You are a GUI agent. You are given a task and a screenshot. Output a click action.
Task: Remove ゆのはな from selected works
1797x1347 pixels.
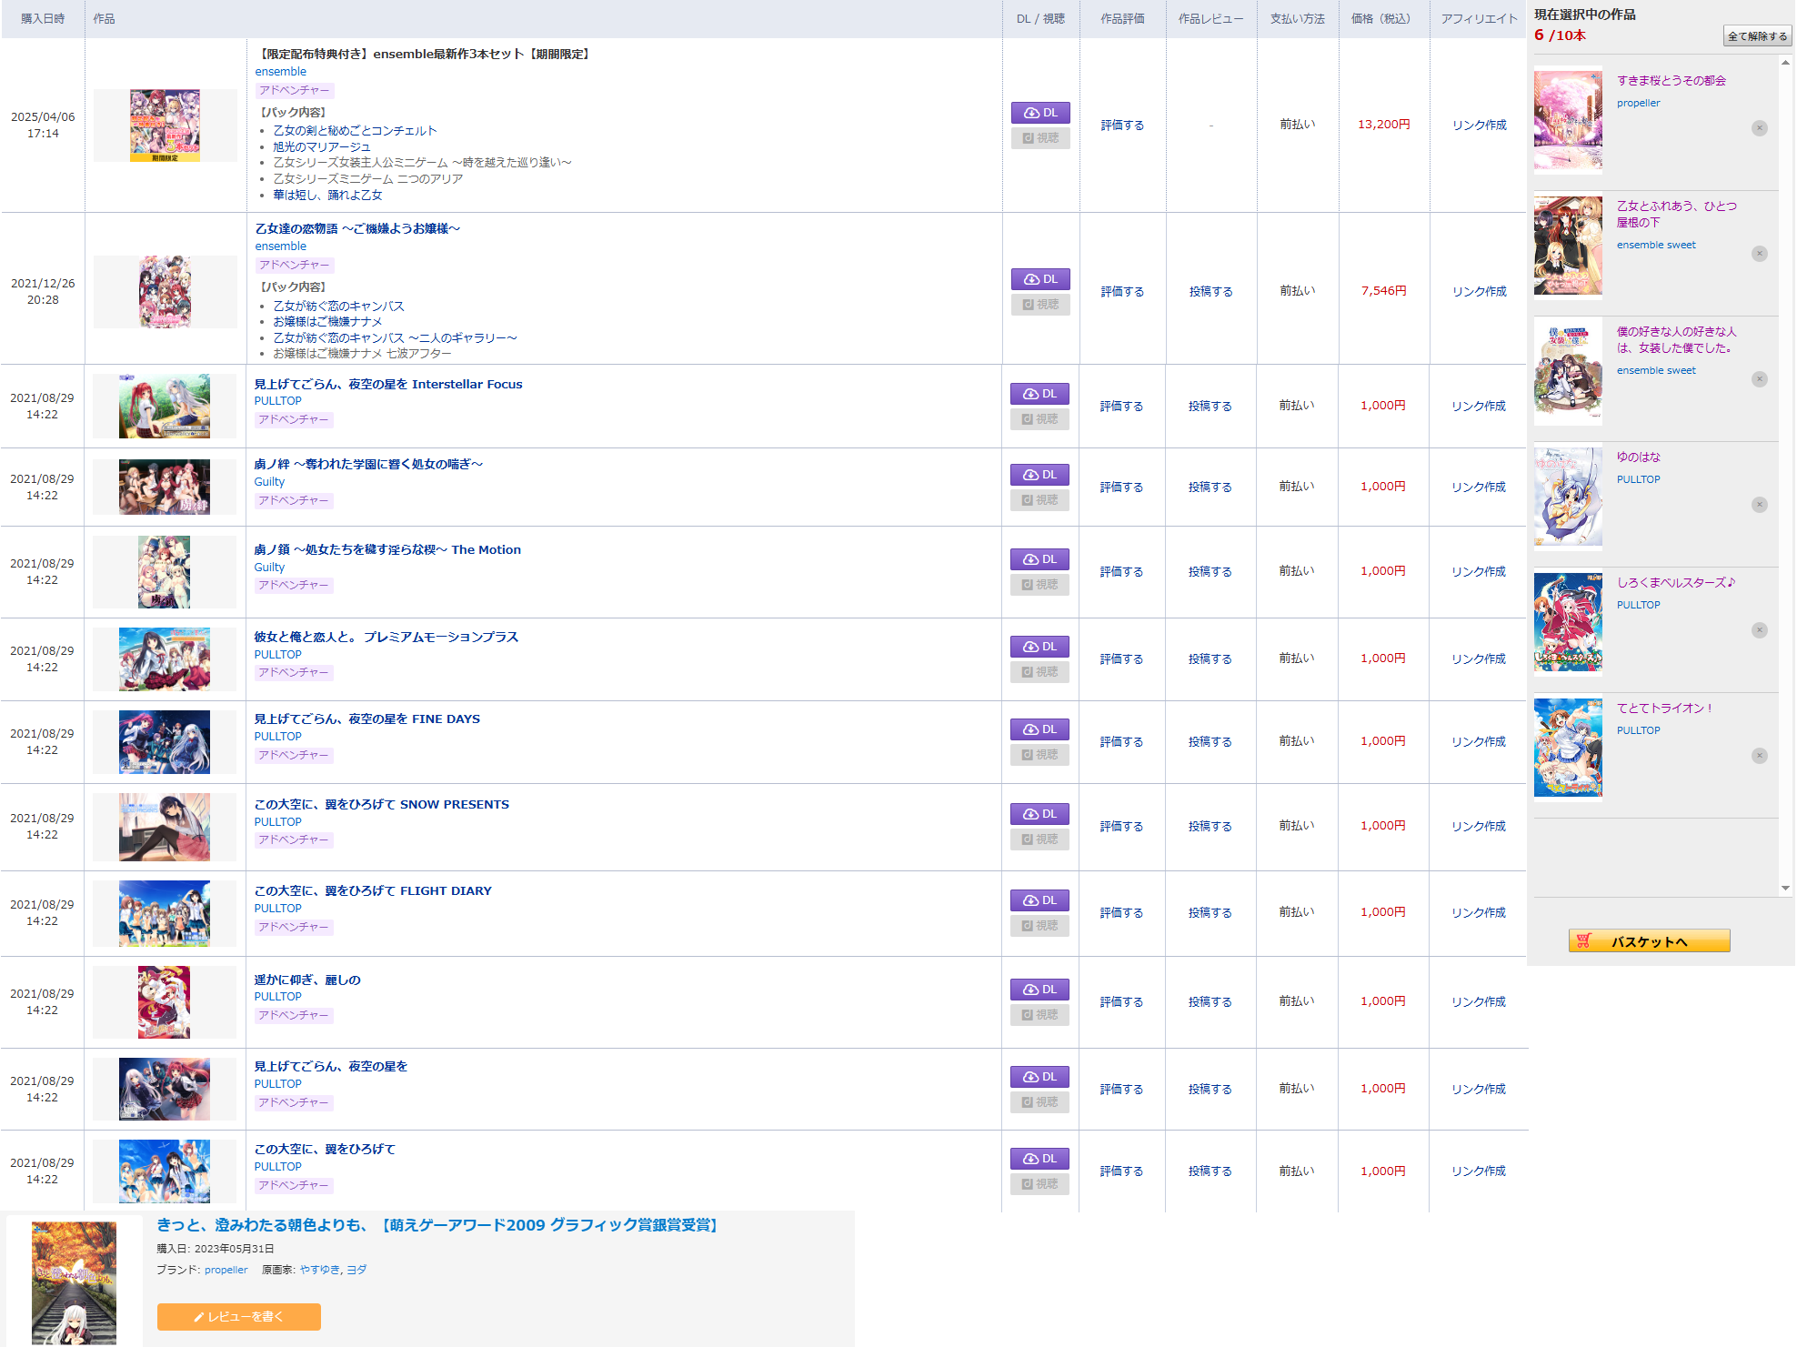pos(1759,505)
